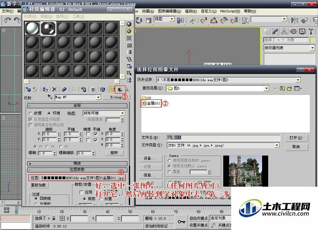Click Percent Snap toggle icon
Image resolution: width=318 pixels, height=230 pixels.
(224, 20)
